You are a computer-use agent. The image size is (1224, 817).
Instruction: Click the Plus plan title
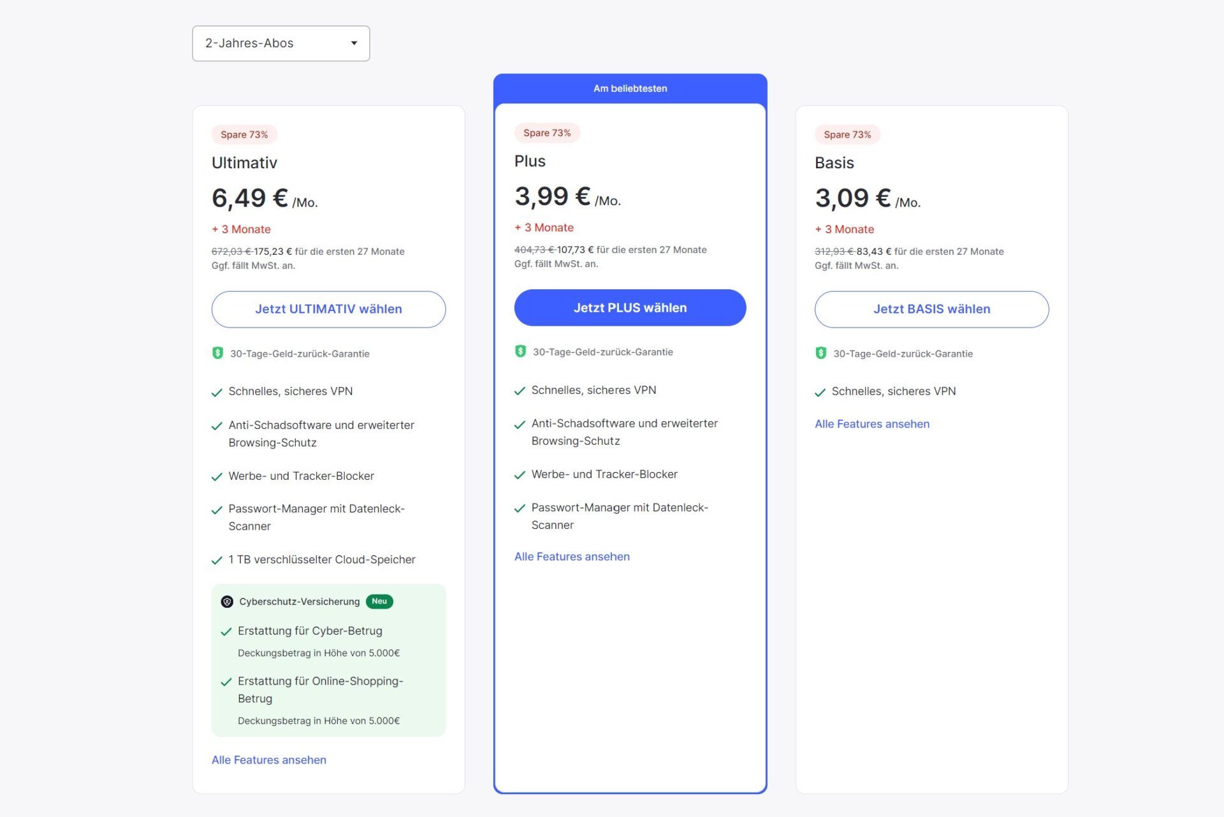[530, 161]
